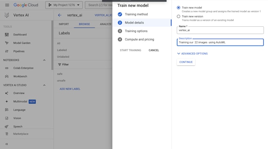
Task: Click the Colab Enterprise icon
Action: [7, 68]
